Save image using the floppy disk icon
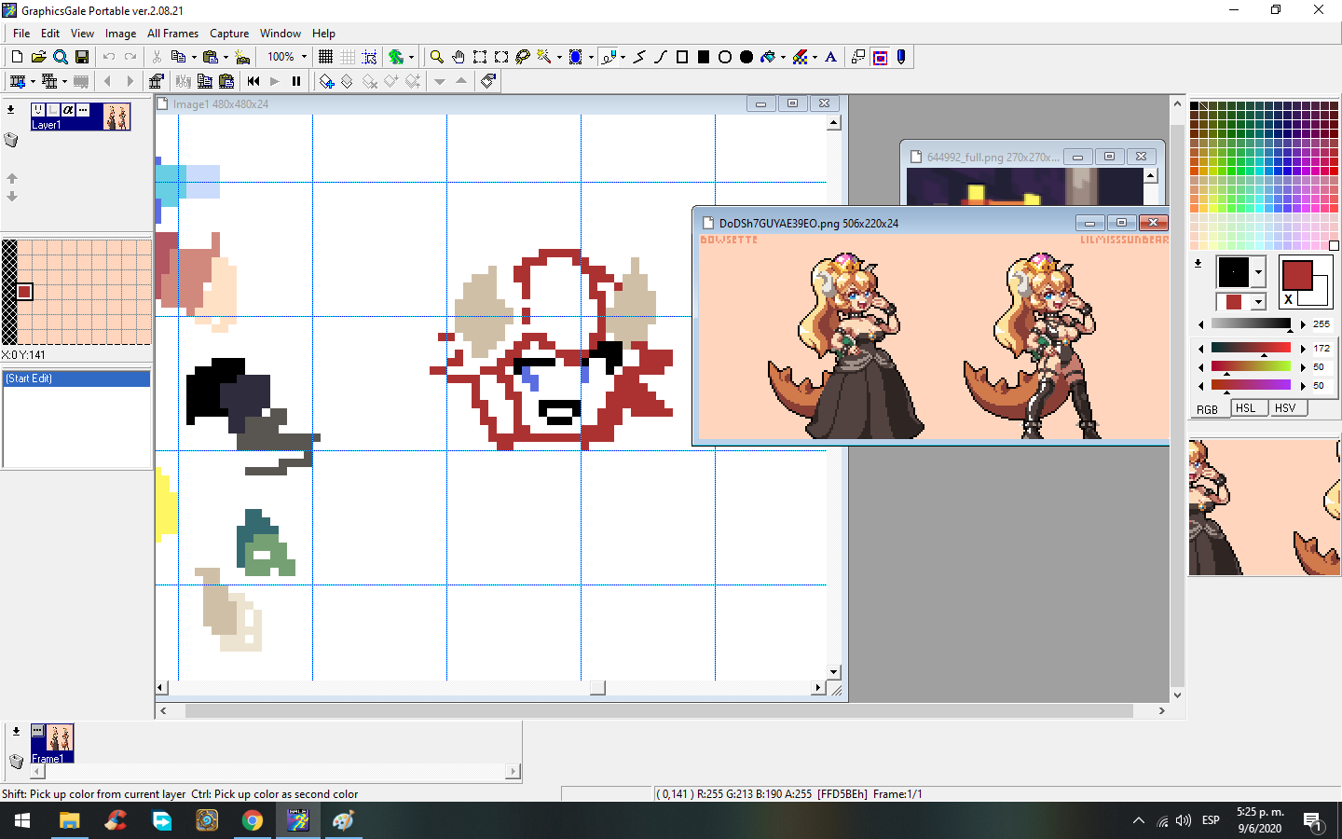This screenshot has height=839, width=1342. click(82, 57)
